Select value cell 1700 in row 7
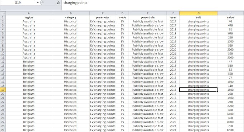244x132 pixels. pos(230,42)
